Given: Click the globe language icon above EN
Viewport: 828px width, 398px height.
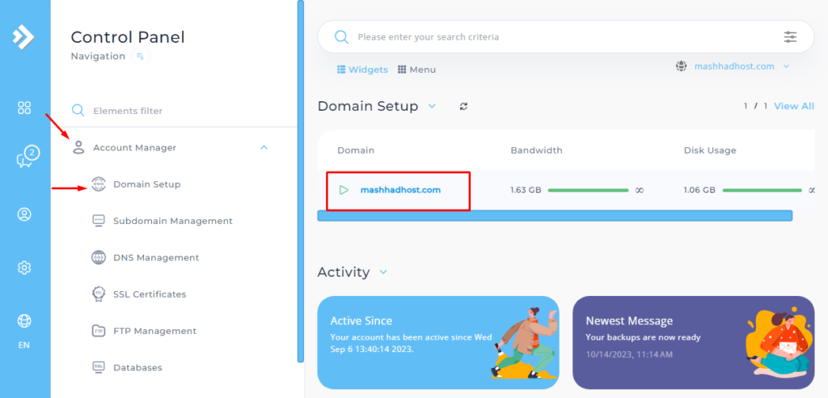Looking at the screenshot, I should coord(24,321).
